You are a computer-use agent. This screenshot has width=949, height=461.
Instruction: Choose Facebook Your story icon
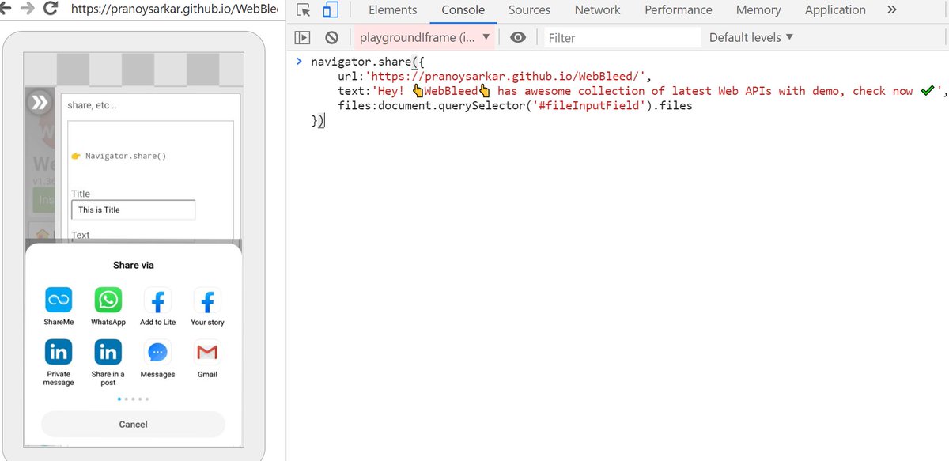207,300
